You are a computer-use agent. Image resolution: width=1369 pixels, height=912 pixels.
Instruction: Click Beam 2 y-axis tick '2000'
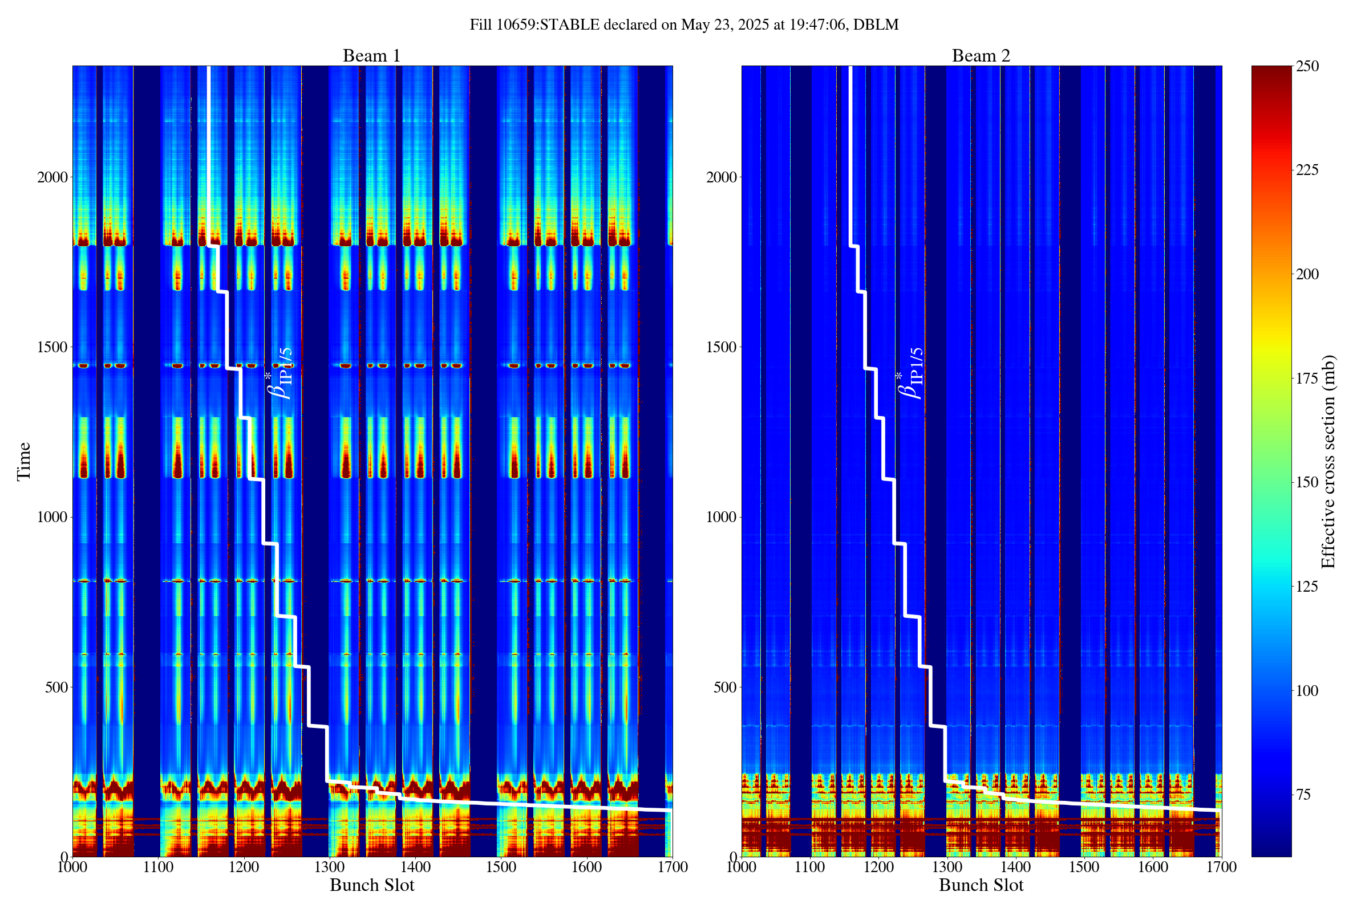[x=721, y=177]
